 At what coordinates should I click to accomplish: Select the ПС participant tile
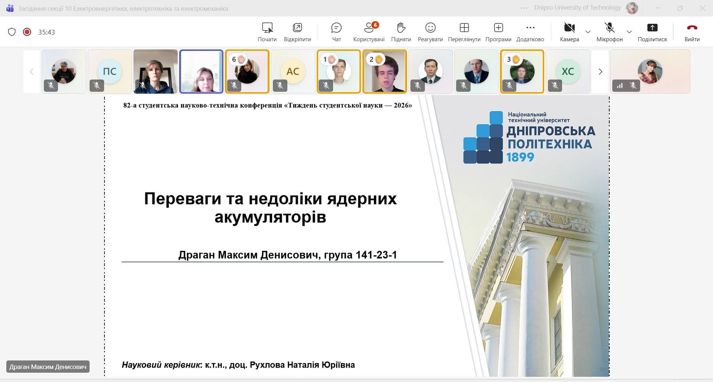tap(110, 71)
